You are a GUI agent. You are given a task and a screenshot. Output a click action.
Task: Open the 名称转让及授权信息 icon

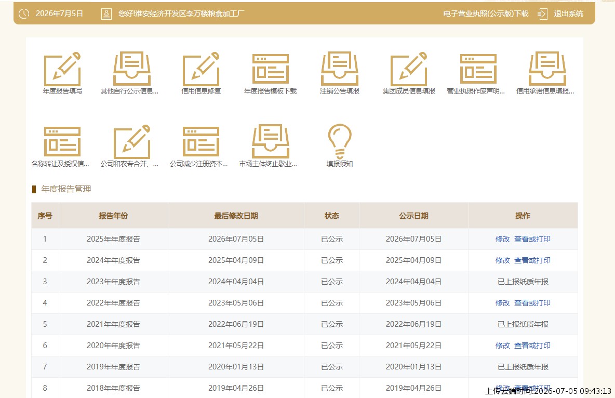tap(62, 142)
